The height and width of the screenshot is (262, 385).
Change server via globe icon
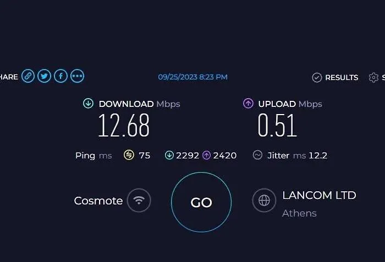pos(264,201)
